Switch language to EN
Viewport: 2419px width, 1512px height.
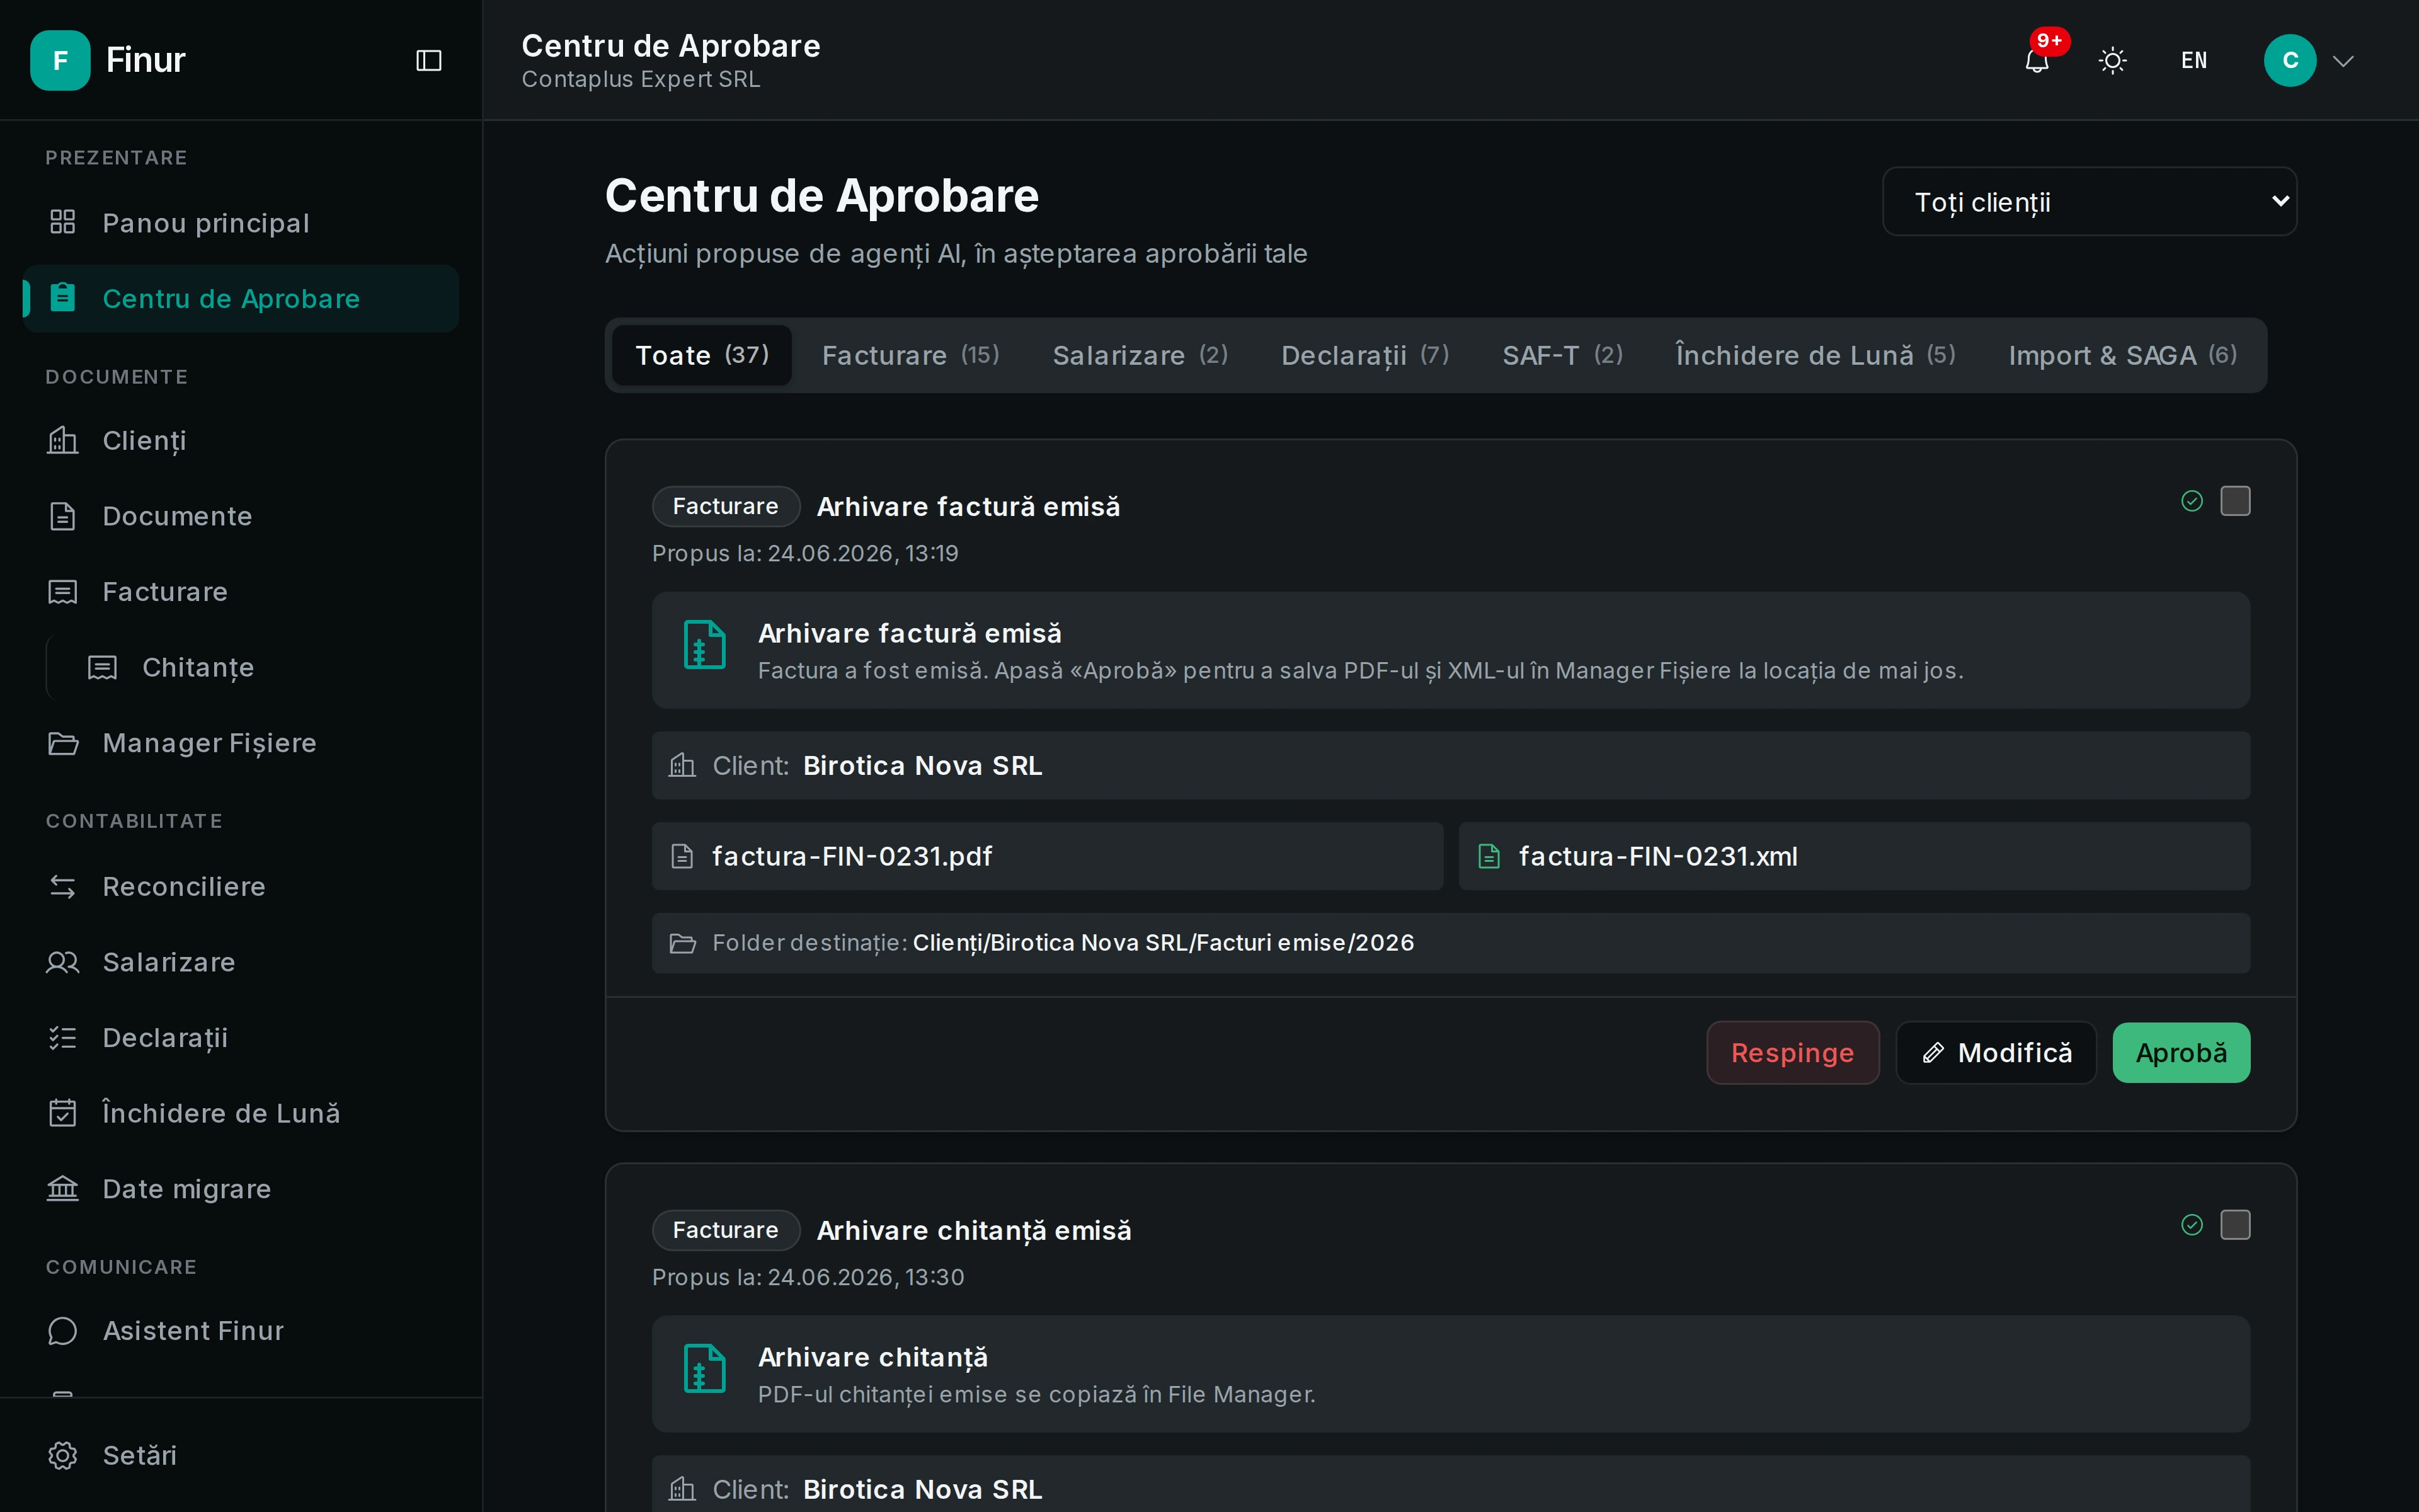[2193, 61]
